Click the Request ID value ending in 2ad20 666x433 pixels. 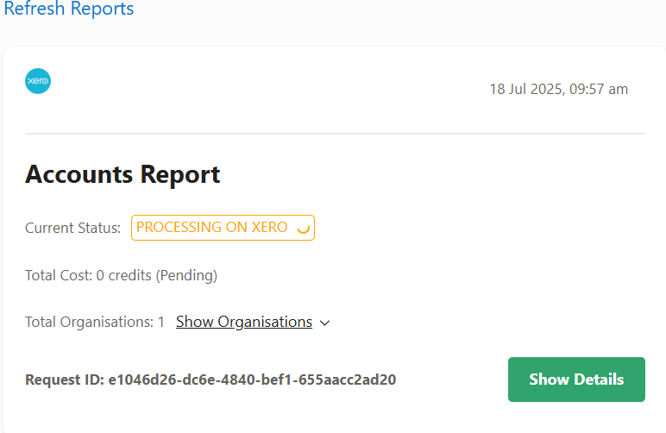tap(252, 380)
